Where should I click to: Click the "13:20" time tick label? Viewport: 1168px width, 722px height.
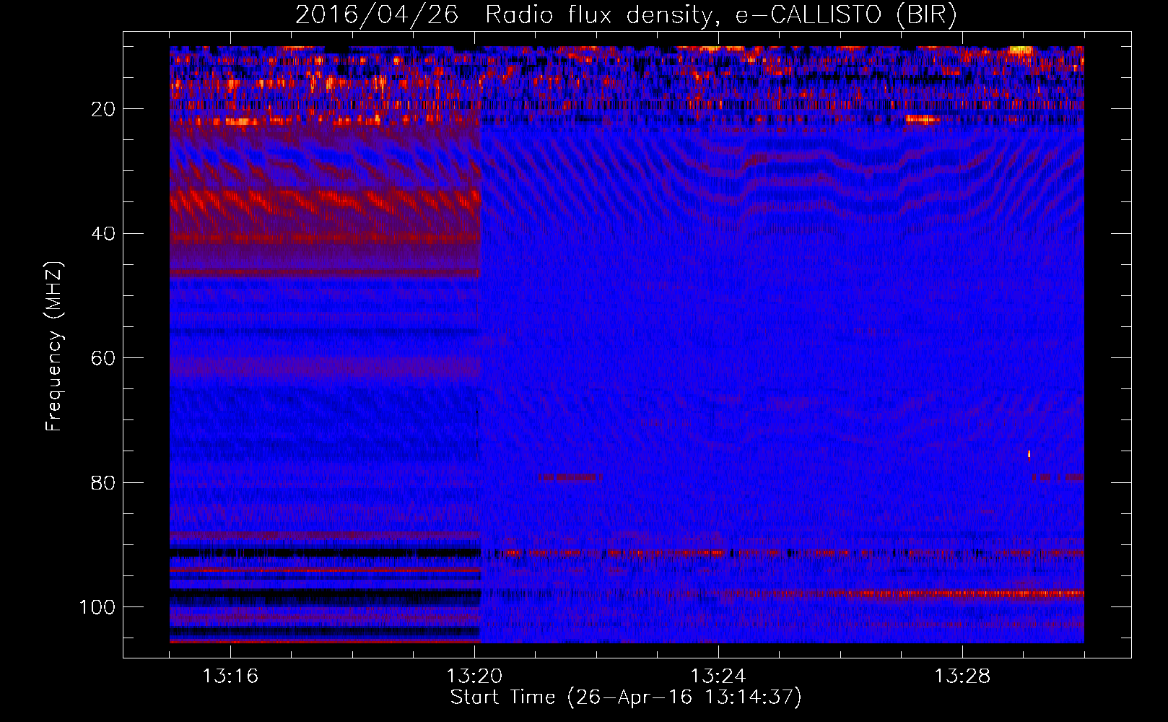474,677
